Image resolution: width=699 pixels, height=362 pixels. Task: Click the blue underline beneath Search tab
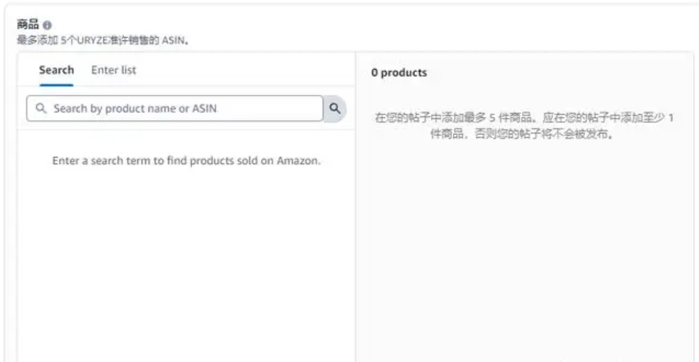56,85
